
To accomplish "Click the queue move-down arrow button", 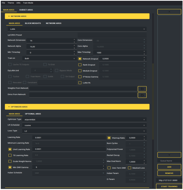I will click(x=169, y=155).
